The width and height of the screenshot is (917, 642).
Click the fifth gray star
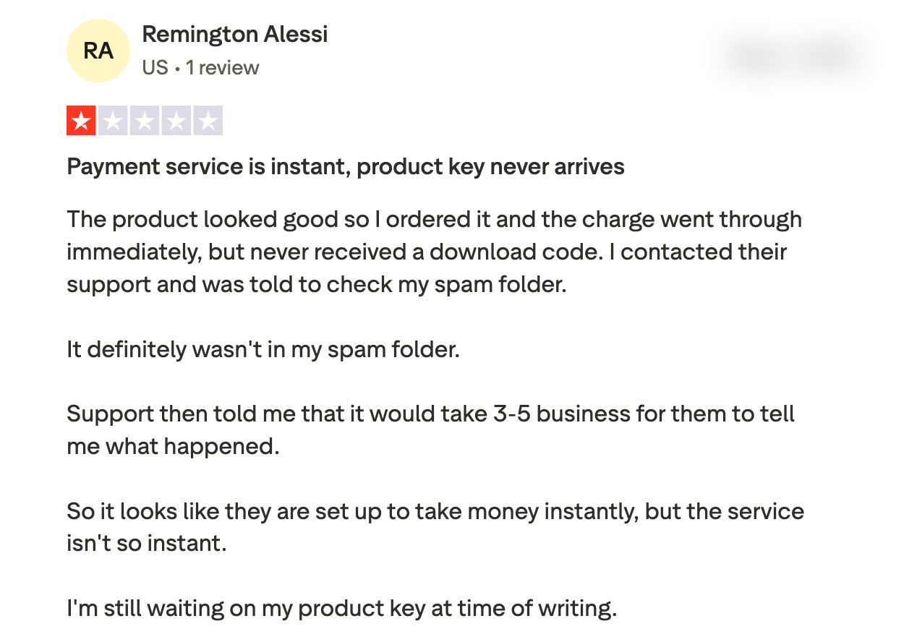tap(208, 121)
